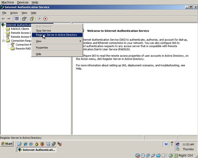This screenshot has width=198, height=158.
Task: Open Internet Explorer from Quick Launch
Action: [25, 144]
